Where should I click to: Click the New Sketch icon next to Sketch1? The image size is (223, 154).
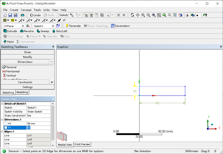coord(58,26)
